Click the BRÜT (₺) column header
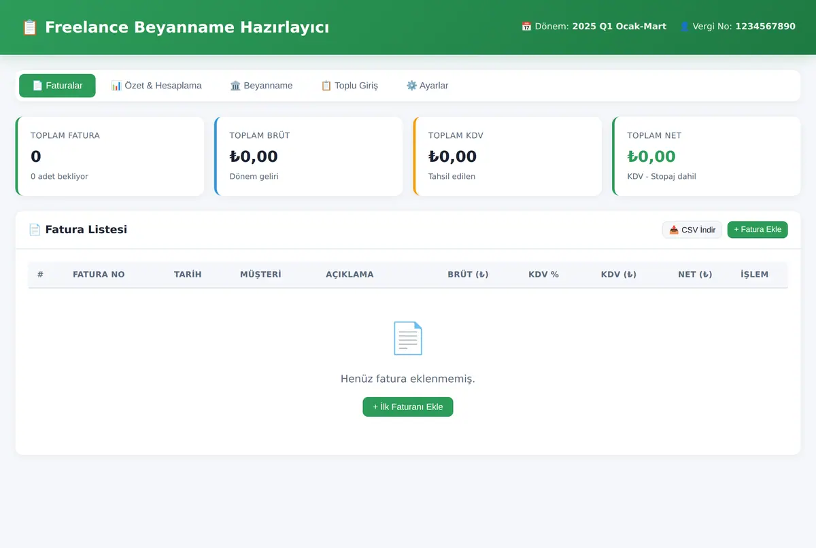 468,275
